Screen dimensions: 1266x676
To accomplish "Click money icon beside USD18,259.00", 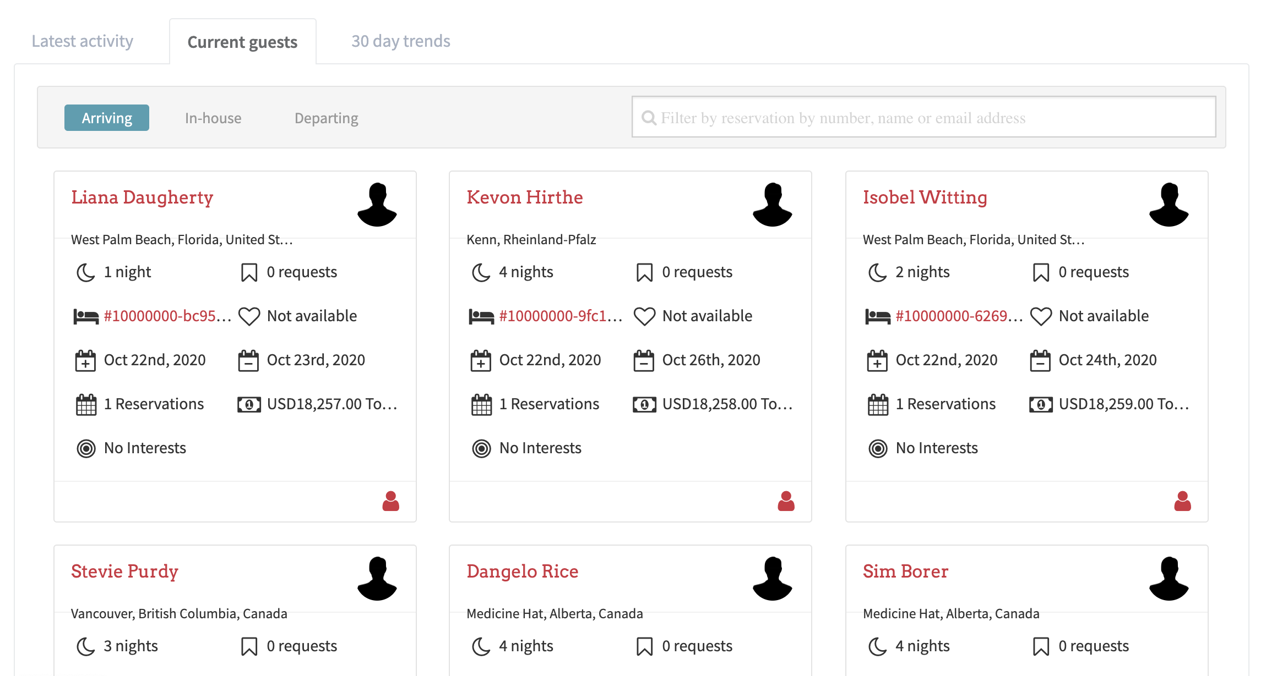I will point(1041,405).
